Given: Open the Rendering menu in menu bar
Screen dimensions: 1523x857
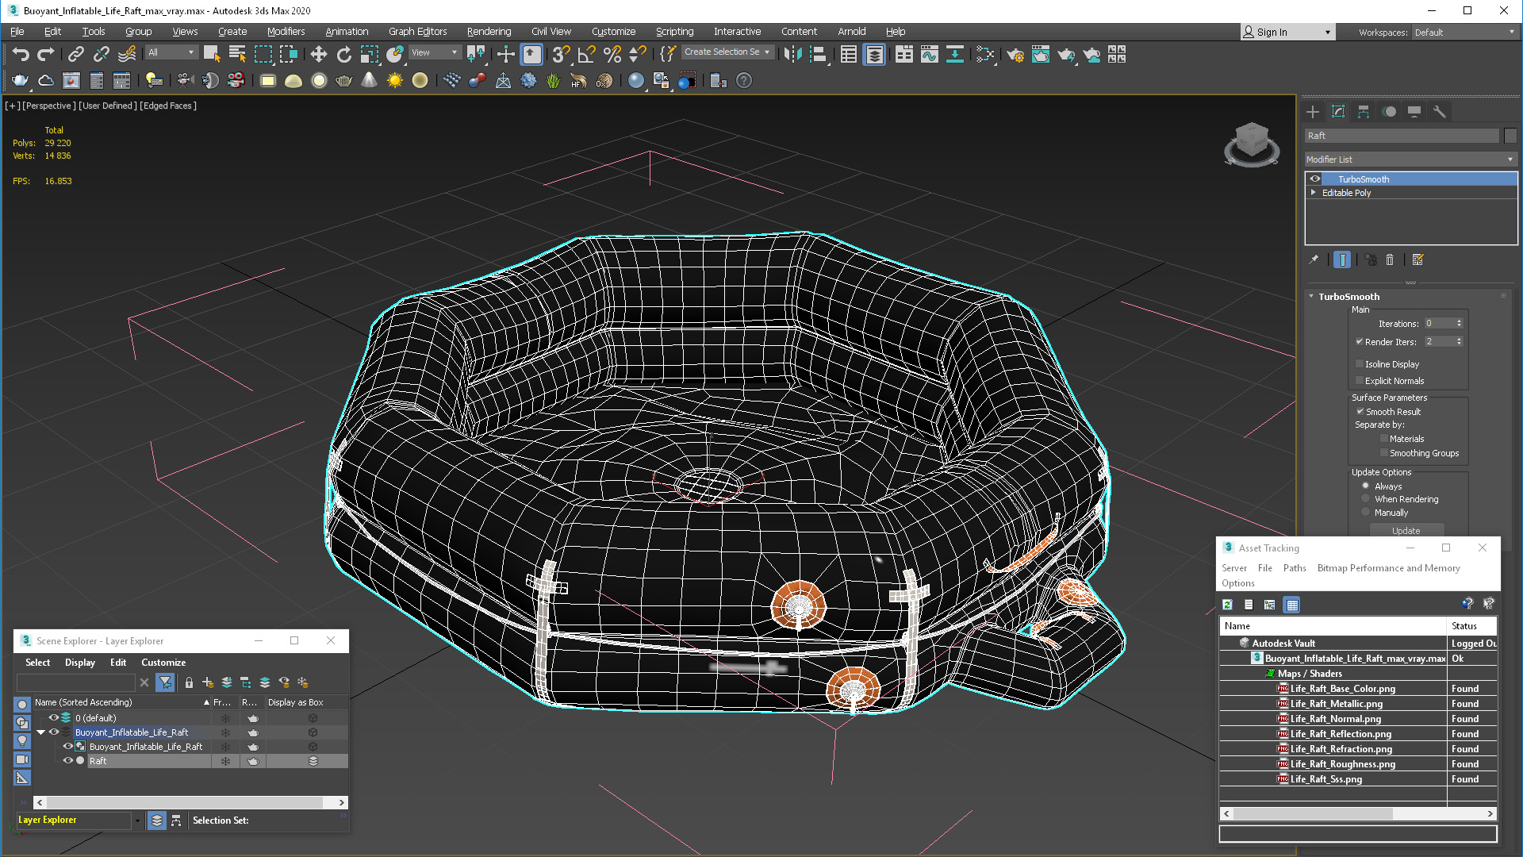Looking at the screenshot, I should click(x=489, y=30).
